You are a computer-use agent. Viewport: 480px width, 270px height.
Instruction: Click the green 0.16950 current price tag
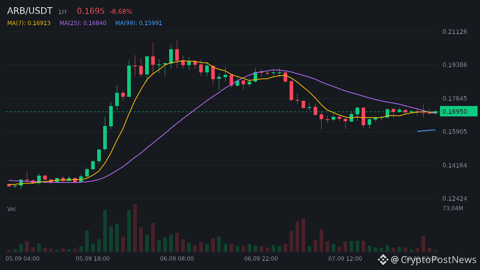pos(459,112)
